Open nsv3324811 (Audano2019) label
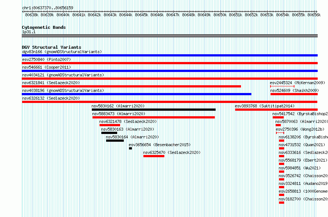This screenshot has height=217, width=328. coord(303,183)
